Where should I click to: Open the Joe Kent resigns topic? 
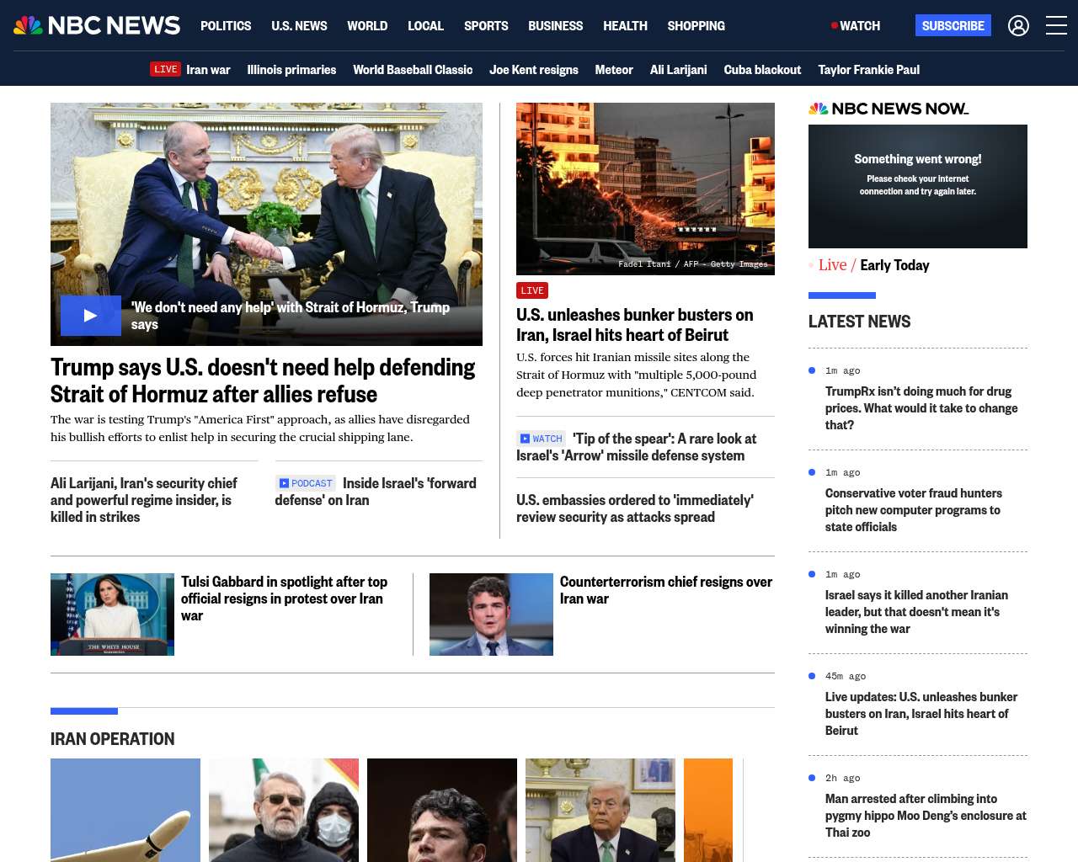click(x=534, y=70)
